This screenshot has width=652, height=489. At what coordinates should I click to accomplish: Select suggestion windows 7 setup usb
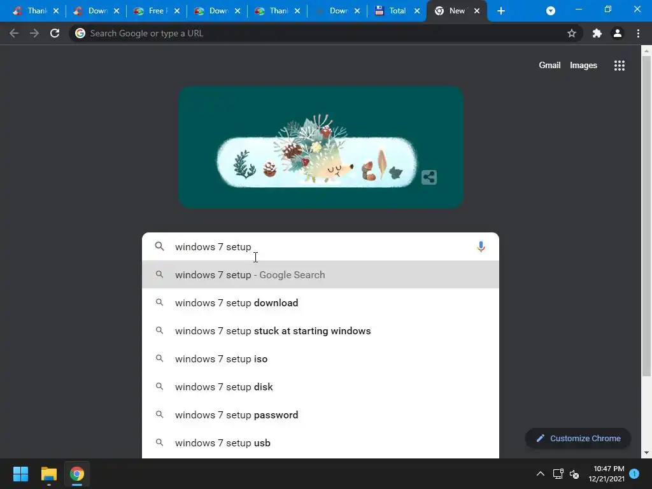320,443
